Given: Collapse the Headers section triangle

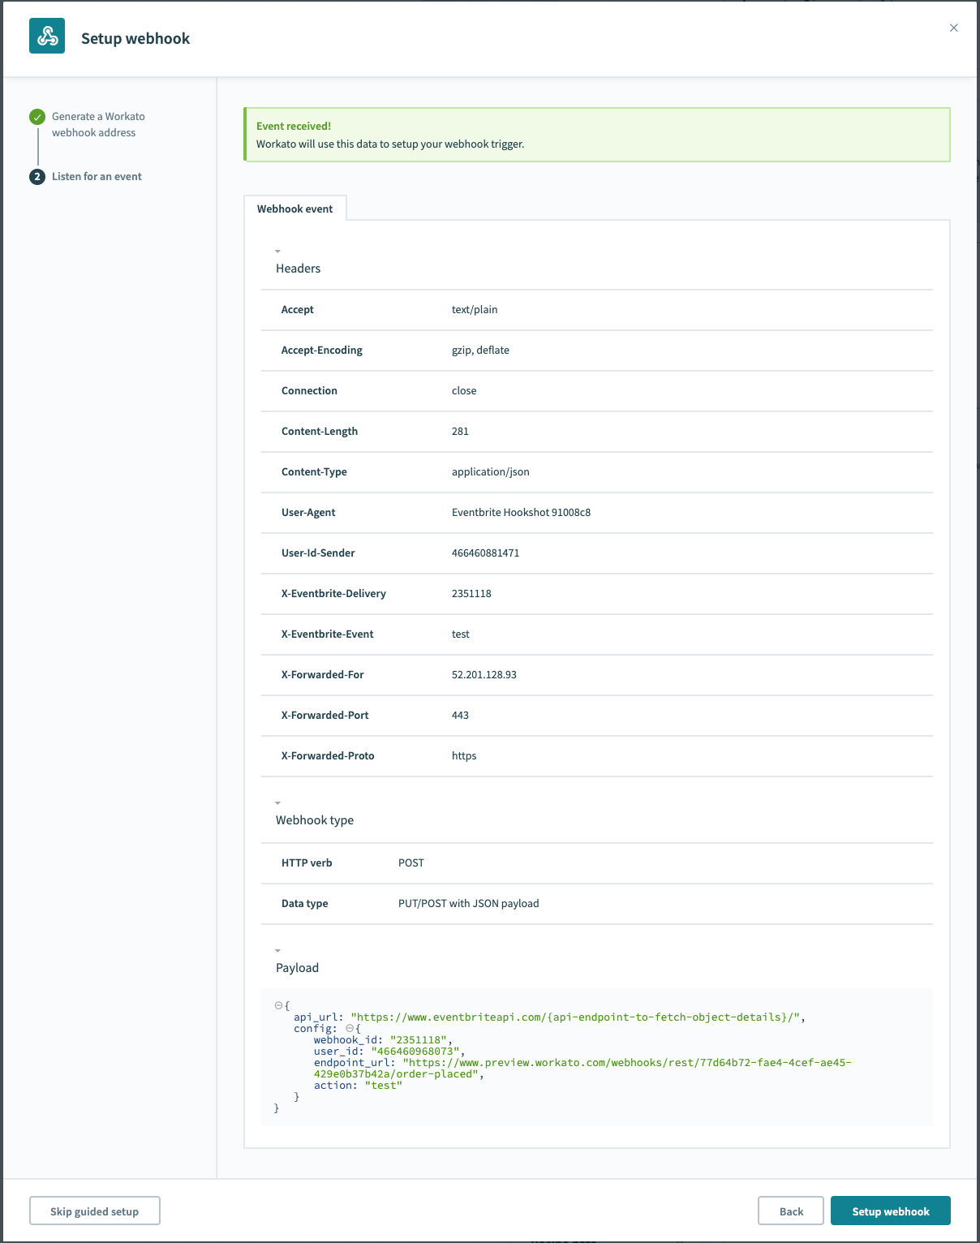Looking at the screenshot, I should [279, 251].
